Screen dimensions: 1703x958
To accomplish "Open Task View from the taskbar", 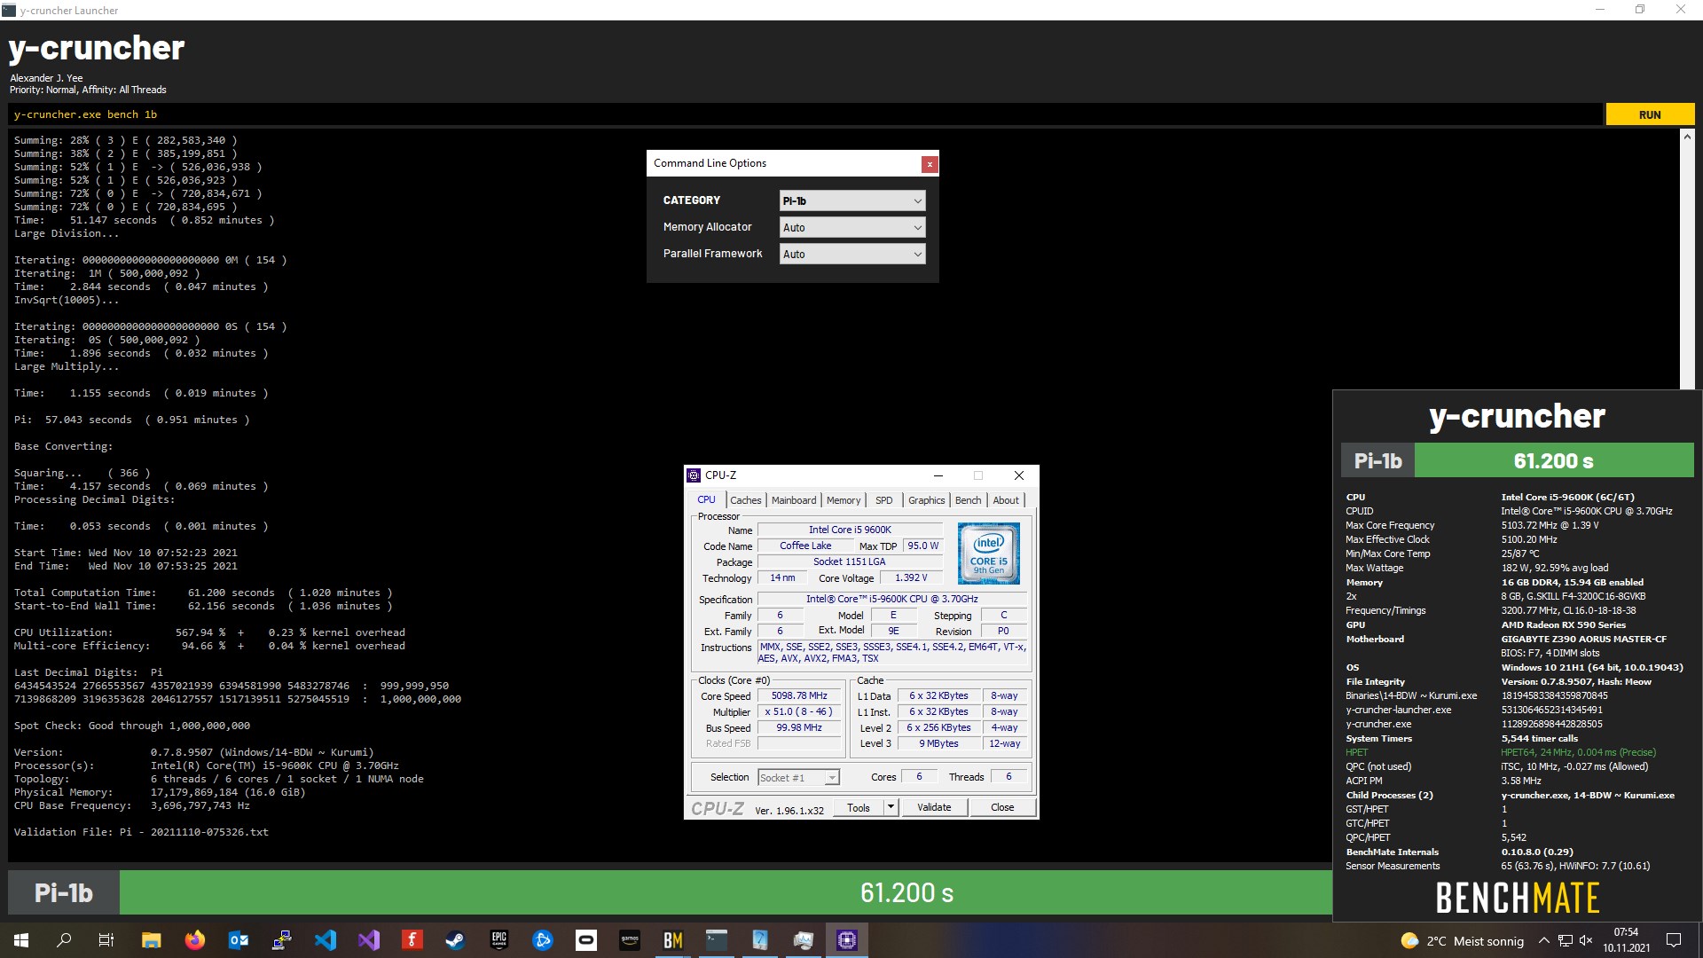I will 106,940.
